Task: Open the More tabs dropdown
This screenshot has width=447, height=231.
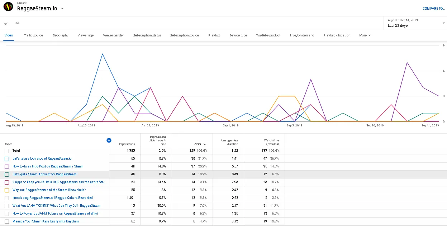Action: [x=365, y=35]
